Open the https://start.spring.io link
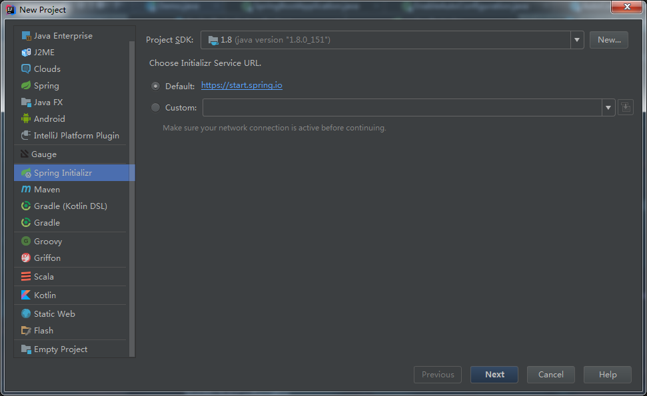This screenshot has height=396, width=647. [x=242, y=85]
